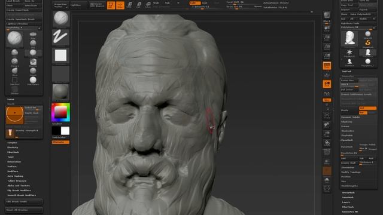The height and width of the screenshot is (215, 383).
Task: Toggle Persp perspective view
Action: pos(327,66)
